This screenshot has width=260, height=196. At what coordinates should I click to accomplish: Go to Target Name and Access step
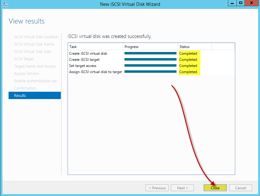(35, 66)
